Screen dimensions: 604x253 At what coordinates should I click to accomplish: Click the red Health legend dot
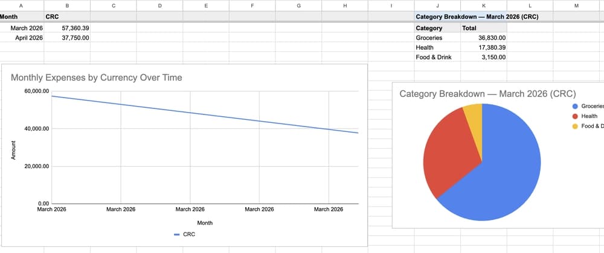(574, 116)
